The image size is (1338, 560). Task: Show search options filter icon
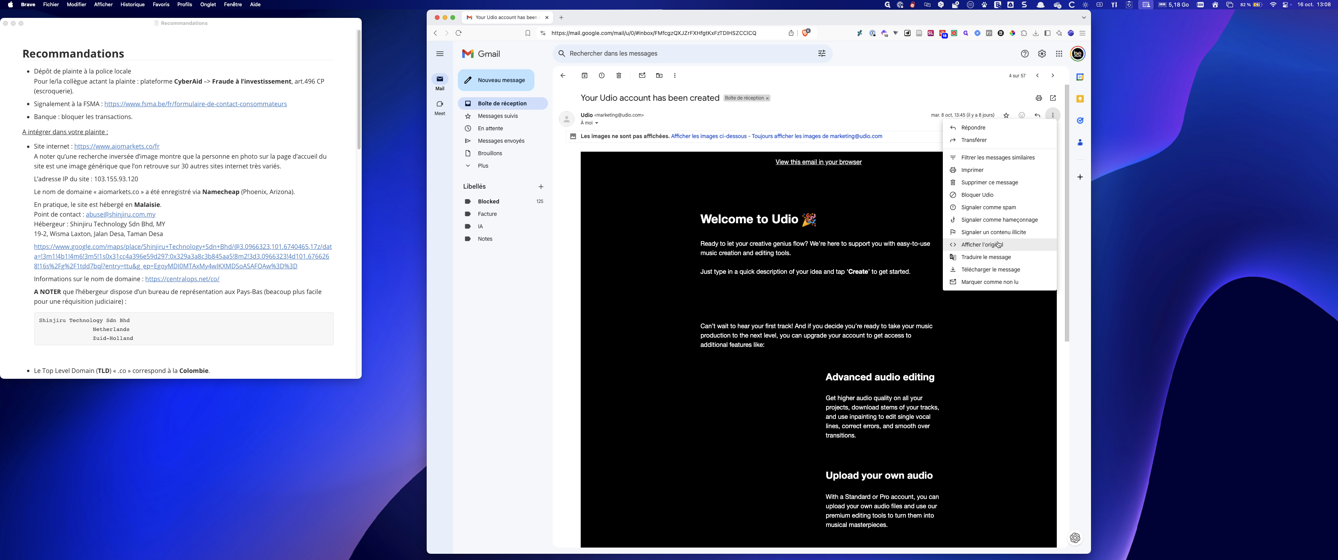click(822, 54)
